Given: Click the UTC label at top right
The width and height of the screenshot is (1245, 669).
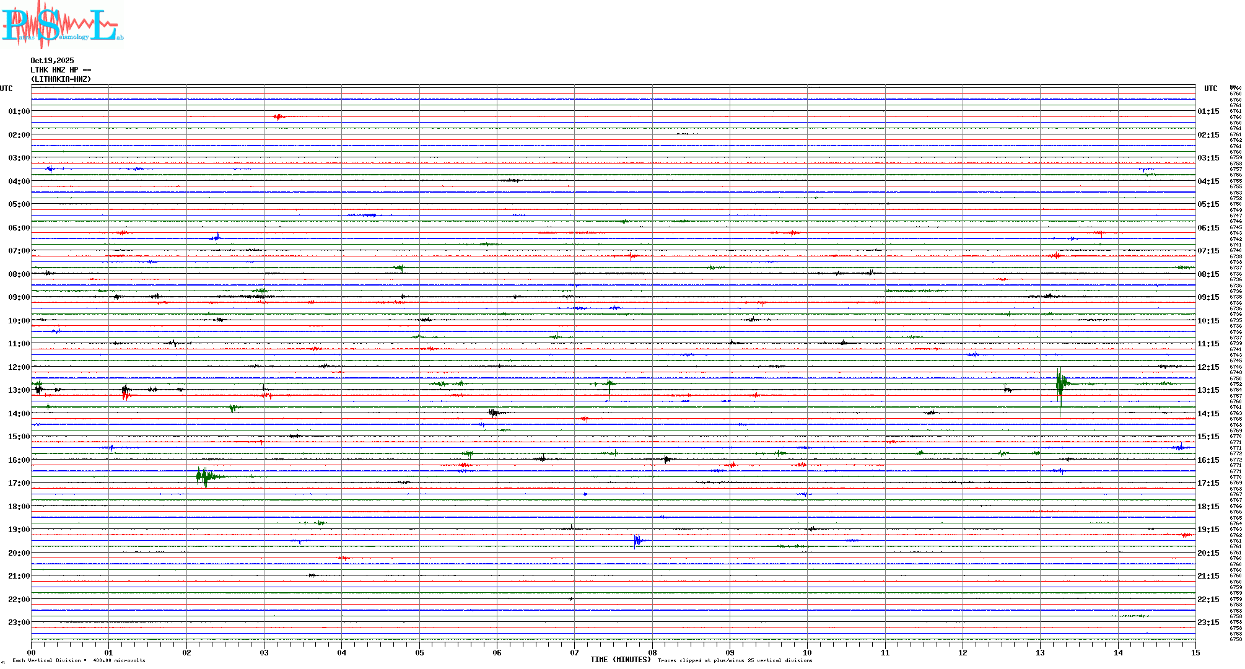Looking at the screenshot, I should pos(1210,89).
